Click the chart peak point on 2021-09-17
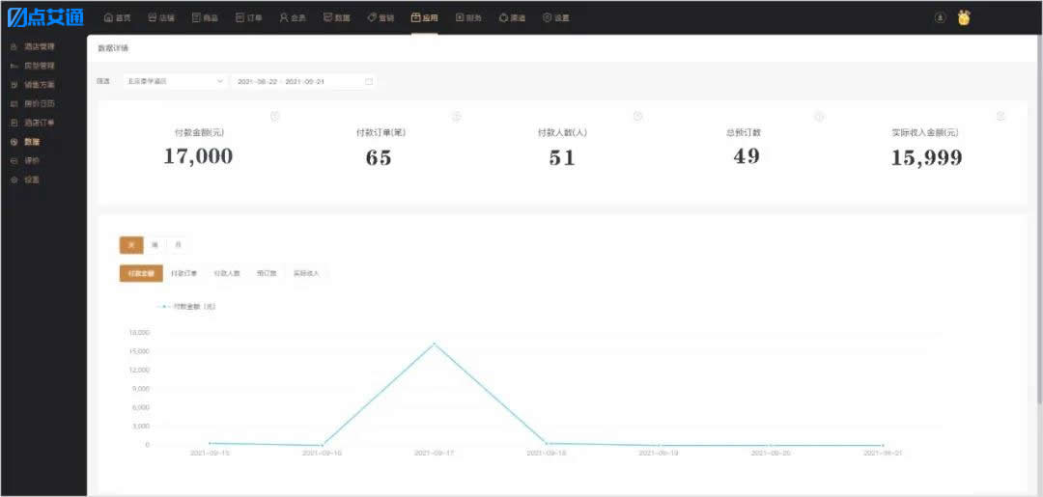This screenshot has width=1043, height=497. 435,344
